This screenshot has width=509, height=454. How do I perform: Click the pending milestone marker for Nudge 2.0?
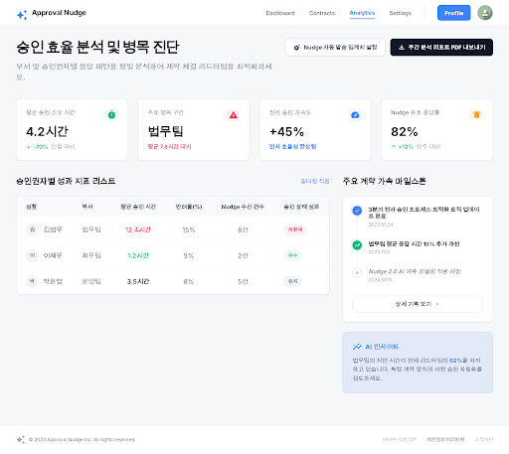357,273
